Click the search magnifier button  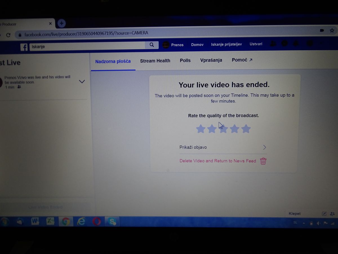pyautogui.click(x=152, y=45)
